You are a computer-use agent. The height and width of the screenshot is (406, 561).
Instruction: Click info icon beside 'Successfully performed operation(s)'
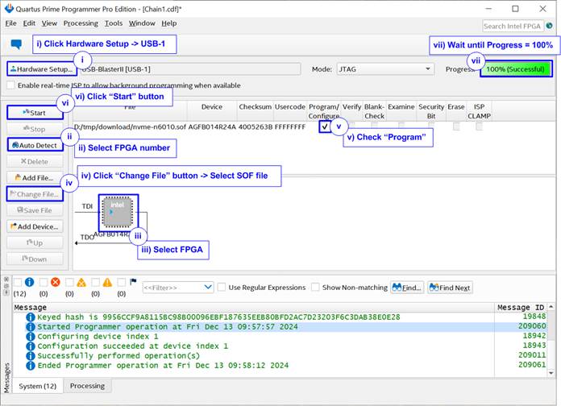click(31, 356)
